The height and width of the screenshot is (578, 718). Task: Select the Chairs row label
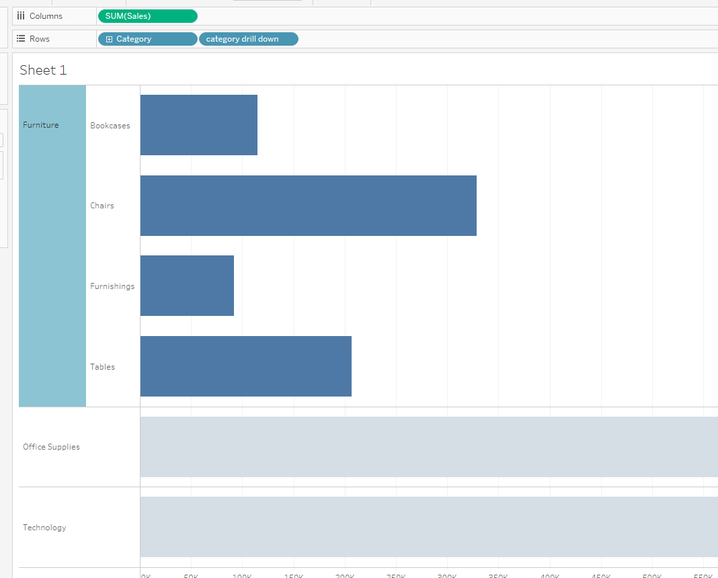[102, 206]
